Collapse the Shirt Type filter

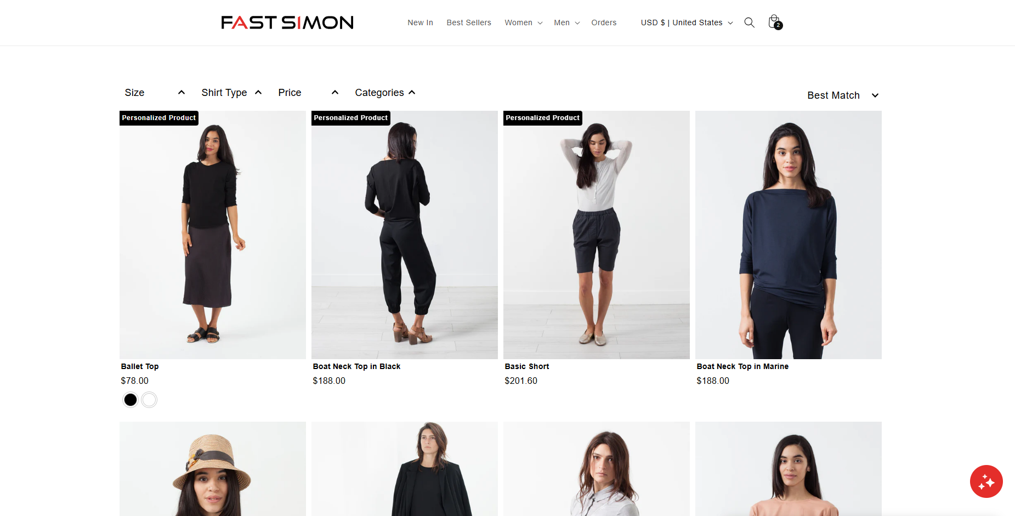[231, 93]
